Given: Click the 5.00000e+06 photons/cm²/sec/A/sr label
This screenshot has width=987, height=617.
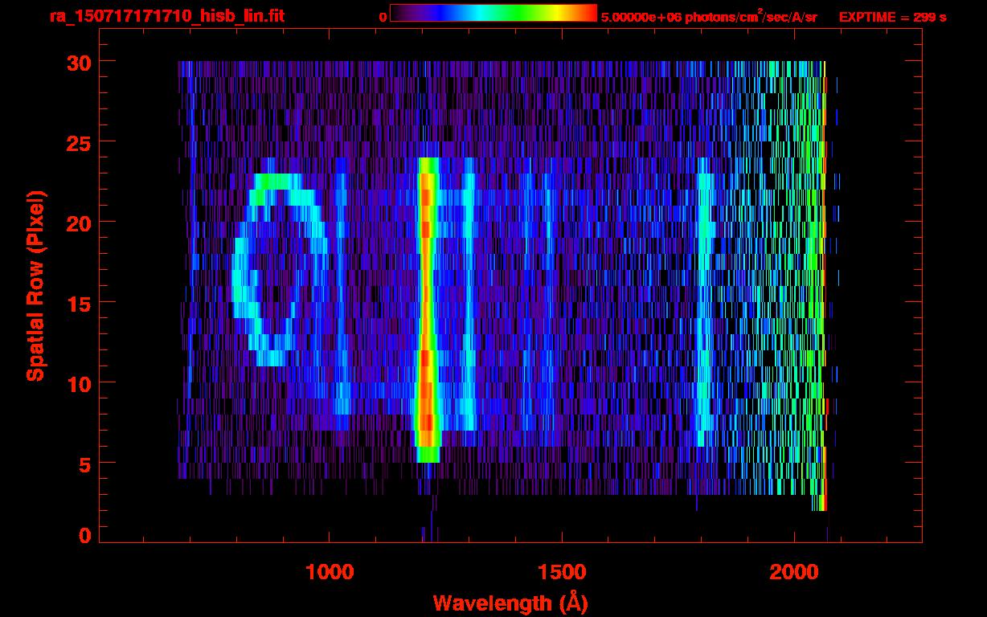Looking at the screenshot, I should [709, 15].
